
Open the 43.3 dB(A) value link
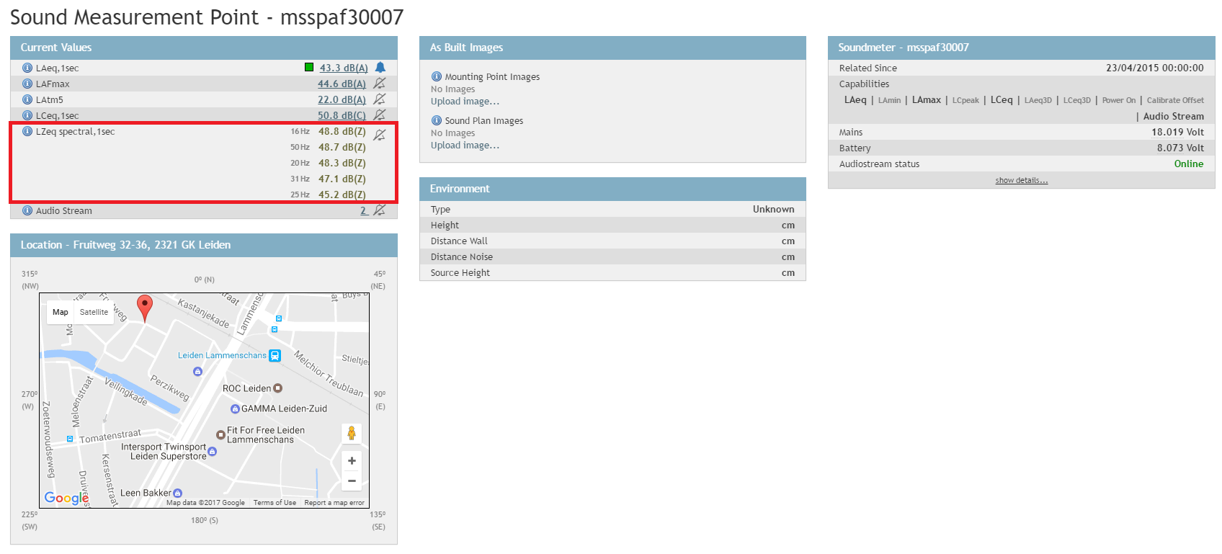pyautogui.click(x=344, y=68)
